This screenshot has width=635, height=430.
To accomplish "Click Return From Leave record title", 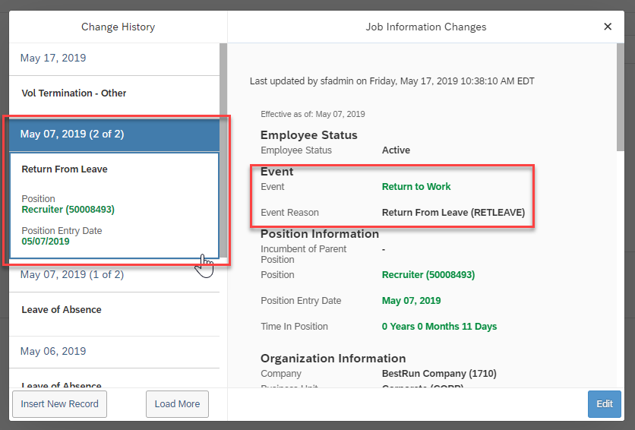I will pos(65,169).
